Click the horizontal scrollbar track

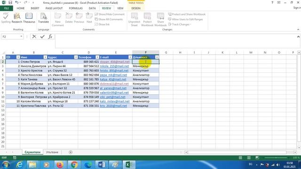(237, 152)
